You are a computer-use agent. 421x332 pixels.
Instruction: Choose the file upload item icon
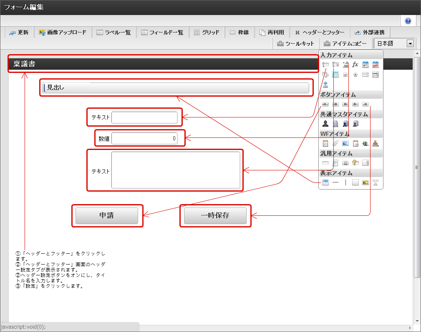click(x=325, y=85)
